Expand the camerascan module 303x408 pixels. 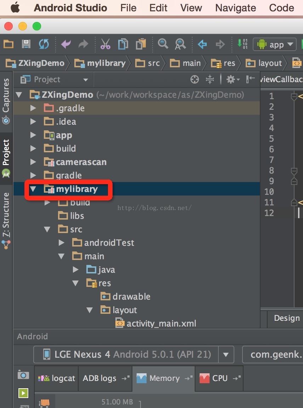tap(33, 162)
